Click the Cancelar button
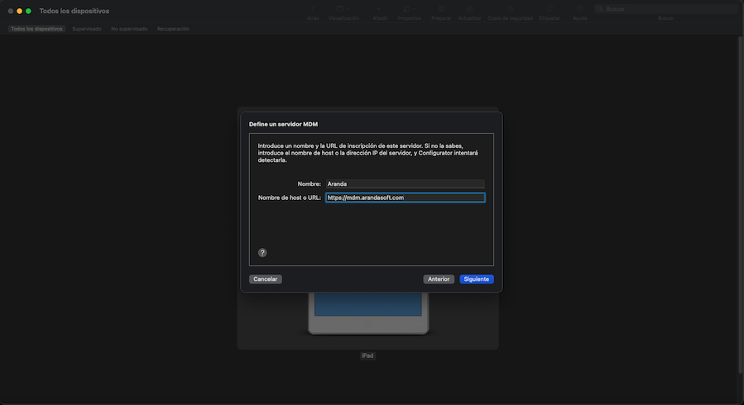Viewport: 744px width, 405px height. [265, 279]
